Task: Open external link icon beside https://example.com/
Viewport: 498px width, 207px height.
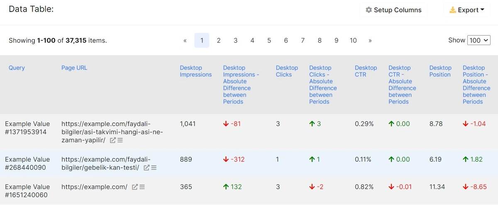Action: click(x=134, y=187)
